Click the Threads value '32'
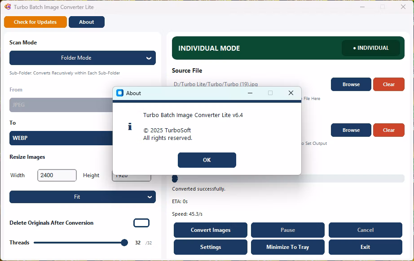This screenshot has height=261, width=414. (x=138, y=243)
